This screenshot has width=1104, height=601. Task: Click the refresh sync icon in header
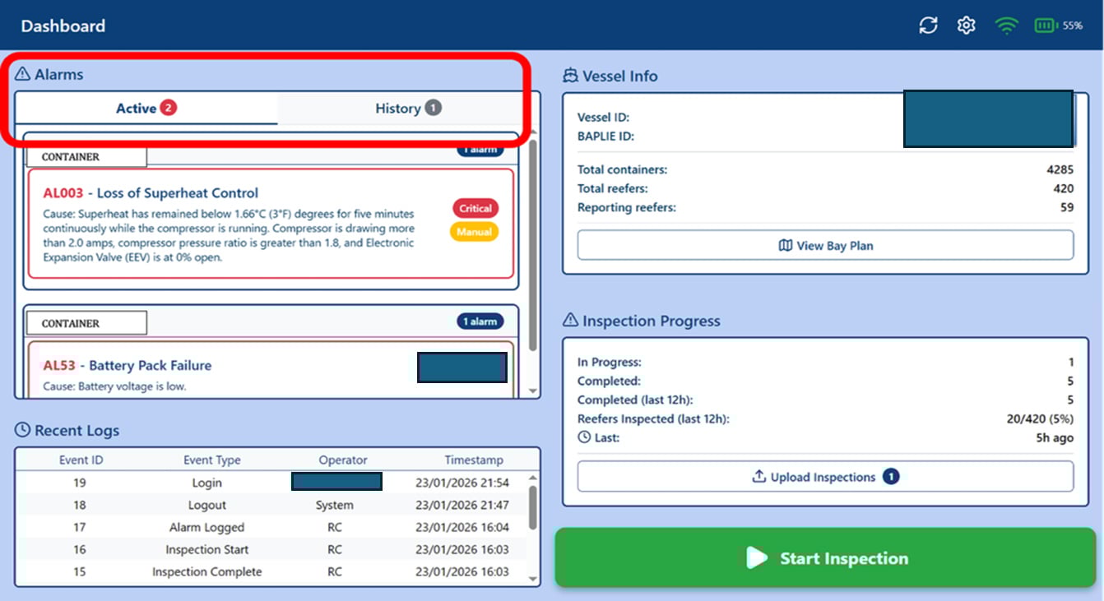pos(928,25)
